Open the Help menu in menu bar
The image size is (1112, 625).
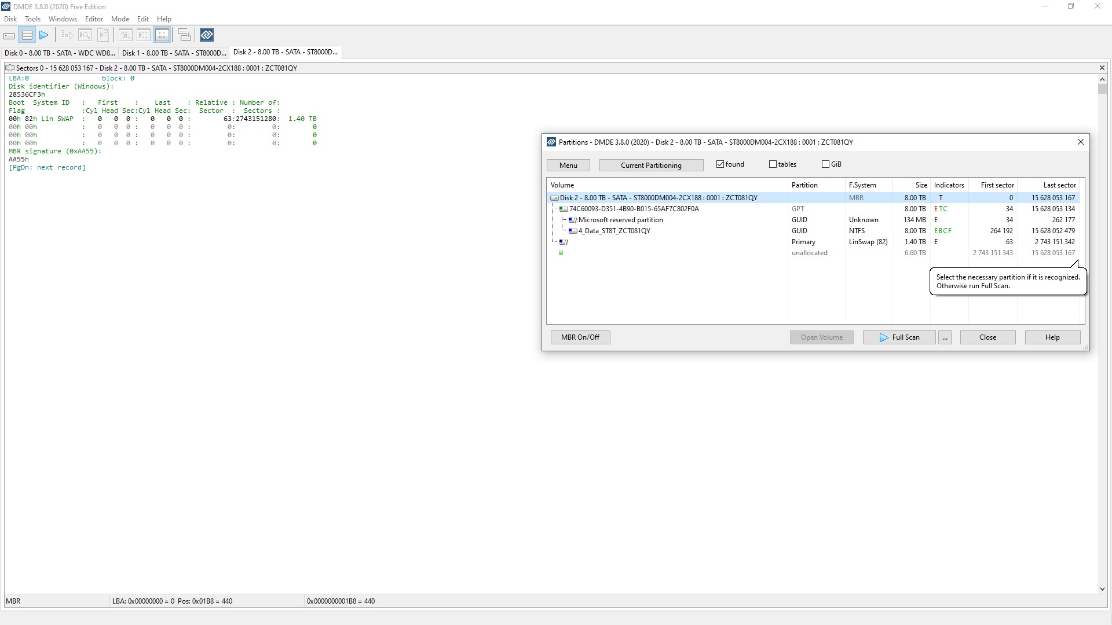point(164,19)
